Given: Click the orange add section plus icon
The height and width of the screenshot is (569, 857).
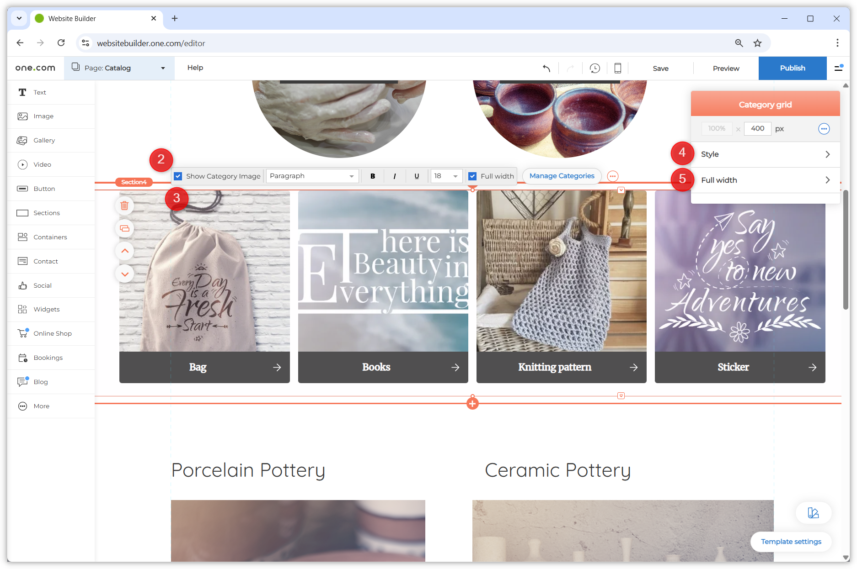Looking at the screenshot, I should 472,404.
